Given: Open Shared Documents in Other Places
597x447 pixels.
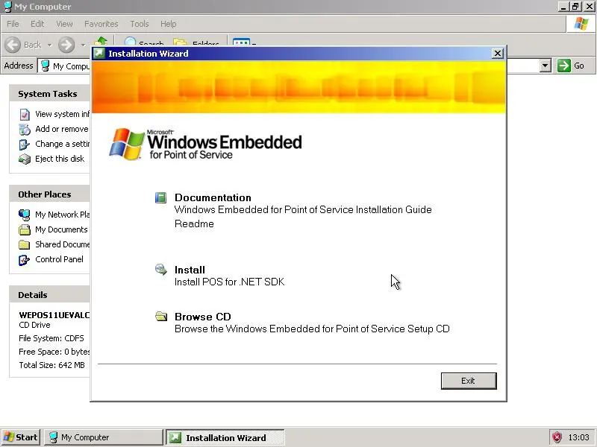Looking at the screenshot, I should [62, 244].
